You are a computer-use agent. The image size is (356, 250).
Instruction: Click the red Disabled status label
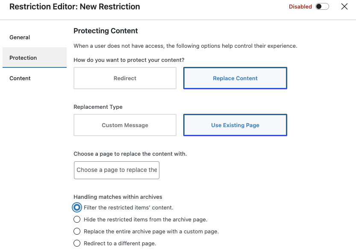[300, 6]
